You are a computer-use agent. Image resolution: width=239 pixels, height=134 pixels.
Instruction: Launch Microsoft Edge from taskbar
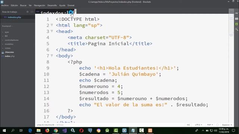pyautogui.click(x=30, y=130)
